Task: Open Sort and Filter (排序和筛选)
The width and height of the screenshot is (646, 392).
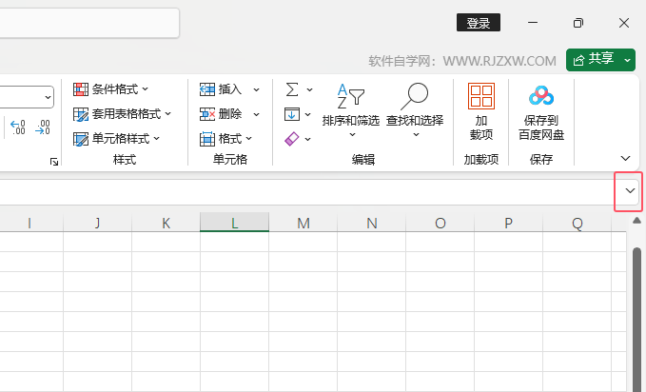Action: pos(350,109)
